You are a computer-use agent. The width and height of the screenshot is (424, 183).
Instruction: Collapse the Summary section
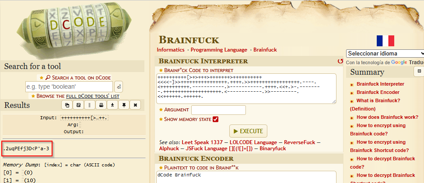419,72
